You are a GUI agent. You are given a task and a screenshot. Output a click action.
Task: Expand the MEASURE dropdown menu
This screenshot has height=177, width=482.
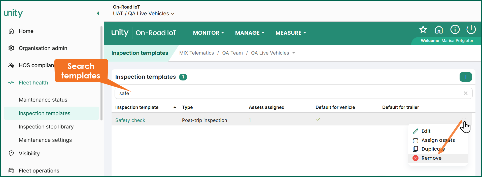coord(290,33)
